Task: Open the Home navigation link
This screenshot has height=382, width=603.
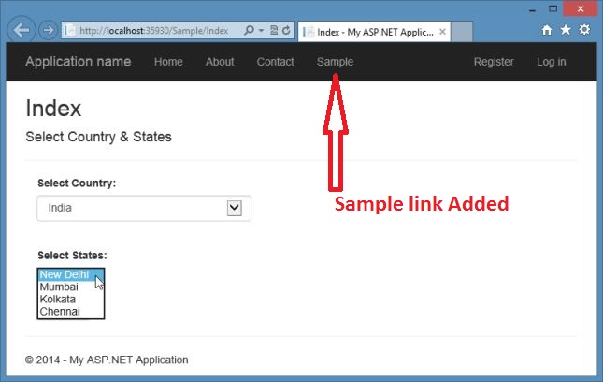Action: point(168,62)
